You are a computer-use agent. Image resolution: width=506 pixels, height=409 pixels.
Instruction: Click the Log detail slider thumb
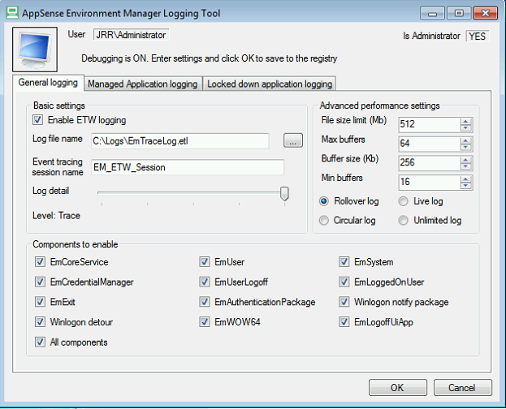[284, 193]
